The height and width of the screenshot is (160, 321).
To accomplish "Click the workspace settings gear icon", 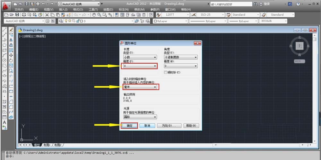I will tap(48, 21).
